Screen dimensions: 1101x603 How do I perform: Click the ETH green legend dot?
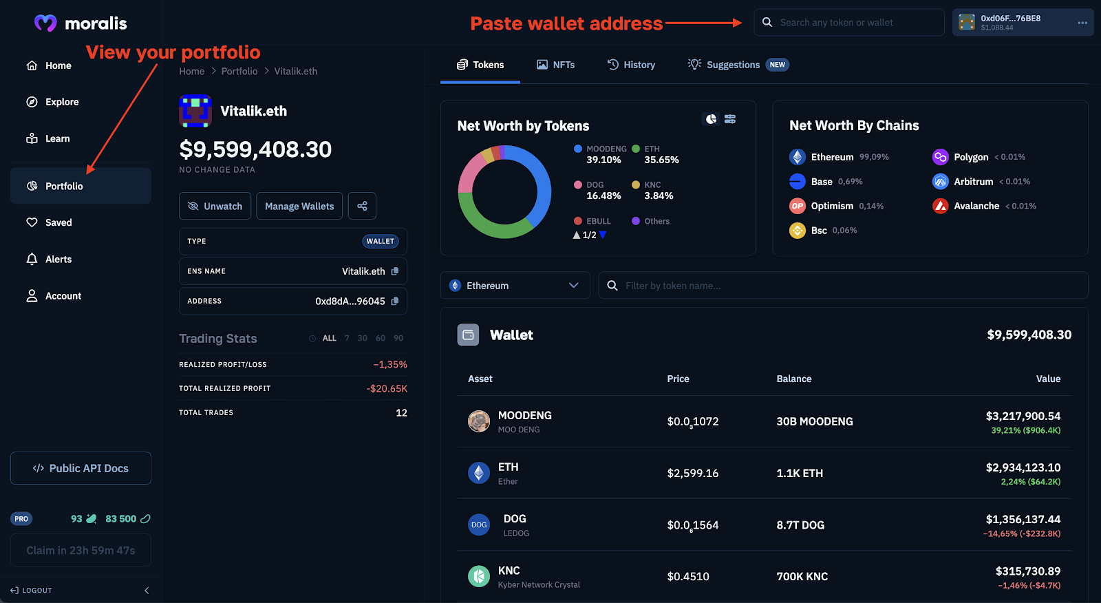point(636,149)
